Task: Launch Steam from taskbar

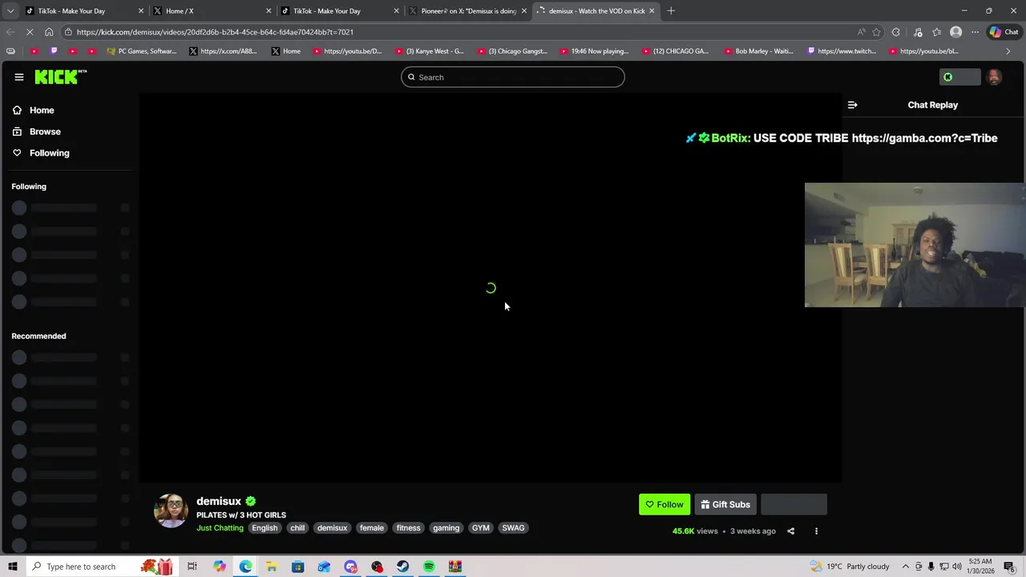Action: click(402, 567)
